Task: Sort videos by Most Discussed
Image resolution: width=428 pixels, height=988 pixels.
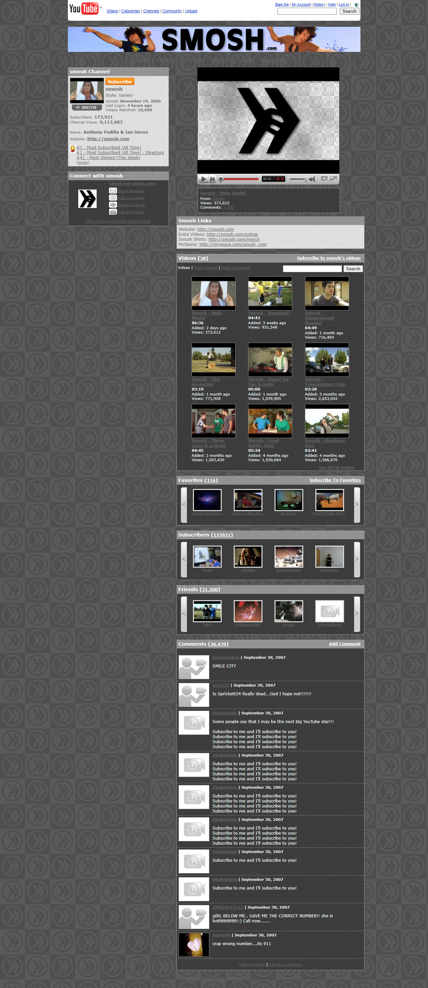Action: [x=235, y=268]
